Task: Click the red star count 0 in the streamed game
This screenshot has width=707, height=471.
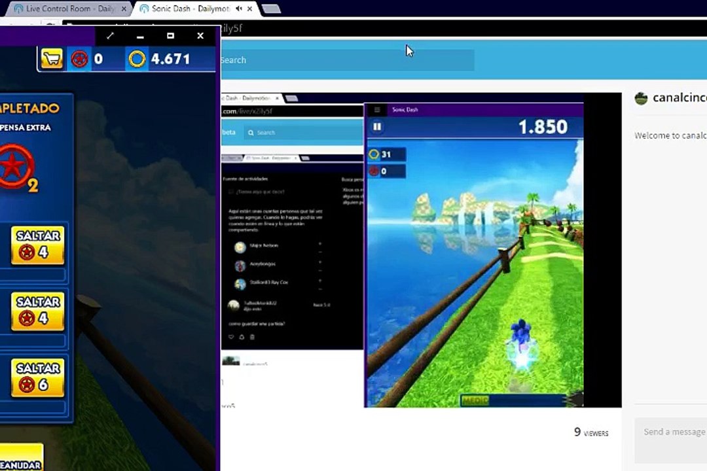Action: [386, 171]
